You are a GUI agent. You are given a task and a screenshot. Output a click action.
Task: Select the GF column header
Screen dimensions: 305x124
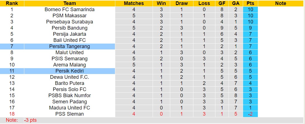pos(222,3)
